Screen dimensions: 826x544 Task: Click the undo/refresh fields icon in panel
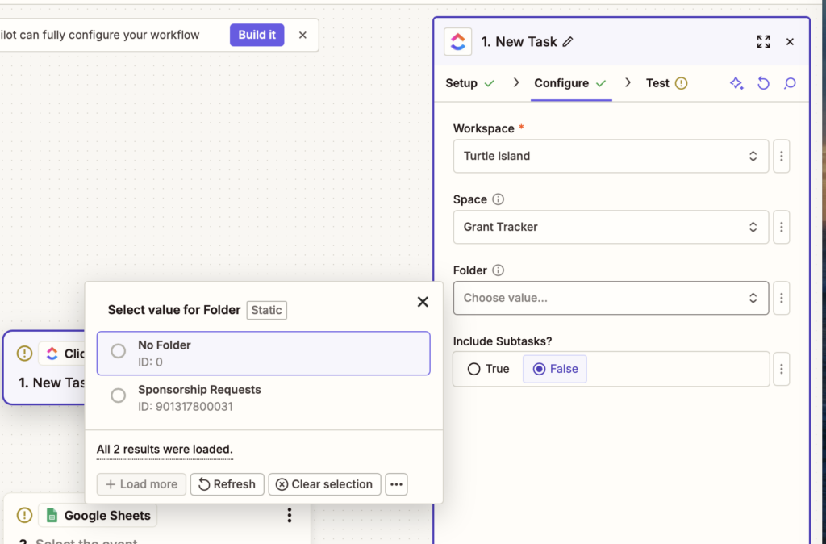(x=763, y=83)
